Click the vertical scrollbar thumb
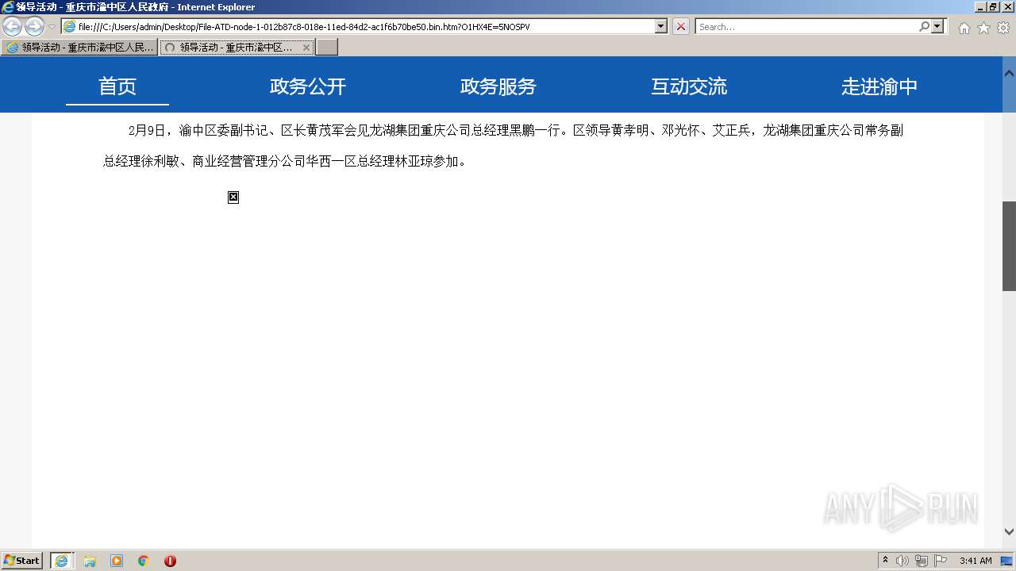The width and height of the screenshot is (1016, 571). tap(1009, 246)
